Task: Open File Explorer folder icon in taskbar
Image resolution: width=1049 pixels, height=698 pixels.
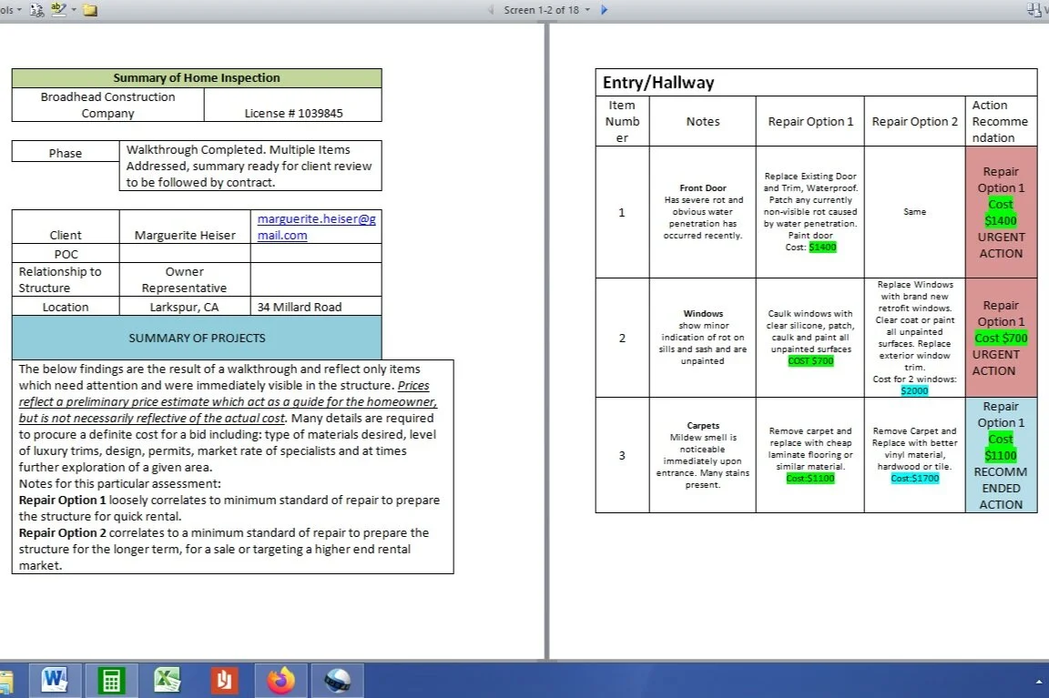Action: point(5,682)
